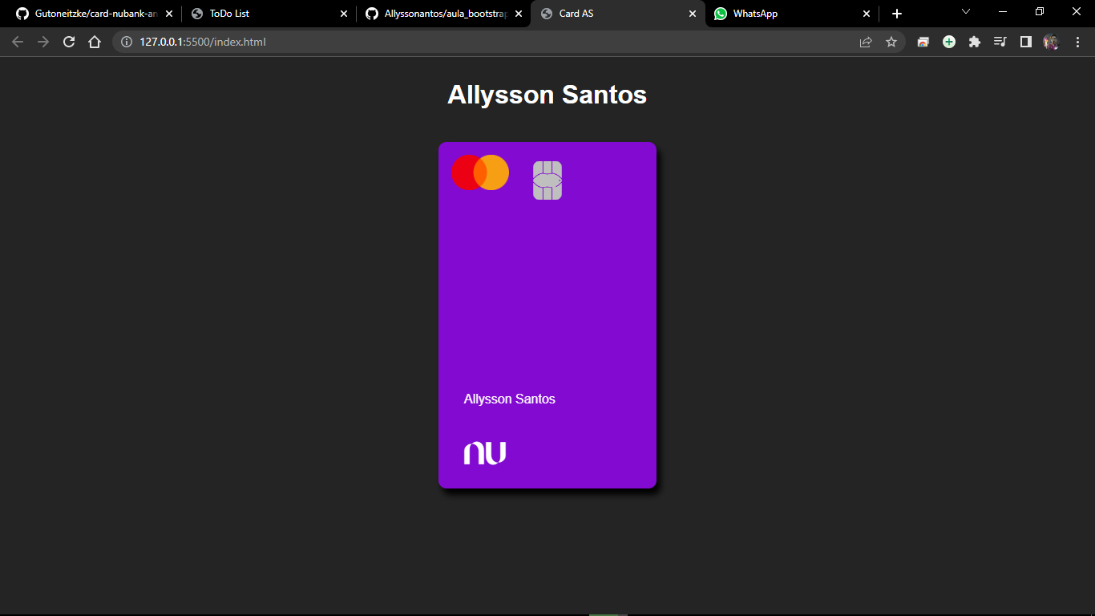This screenshot has width=1095, height=616.
Task: Click the Nubank logo on the card
Action: click(x=485, y=452)
